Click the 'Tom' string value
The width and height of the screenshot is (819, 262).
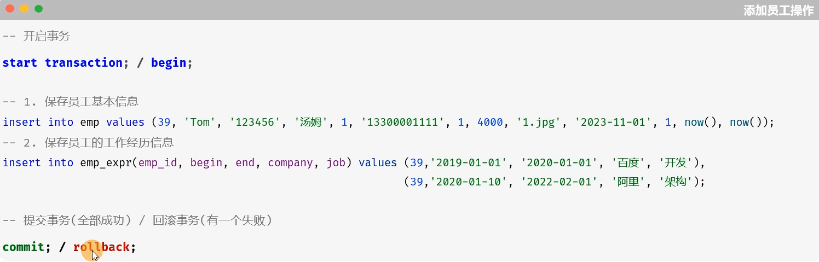coord(200,122)
